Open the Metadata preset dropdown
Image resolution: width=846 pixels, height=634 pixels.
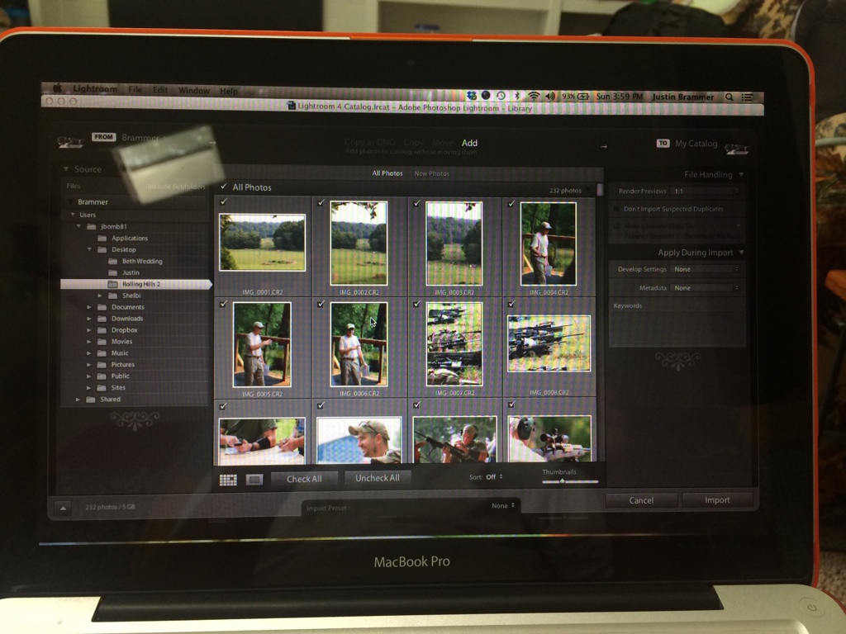pos(706,288)
